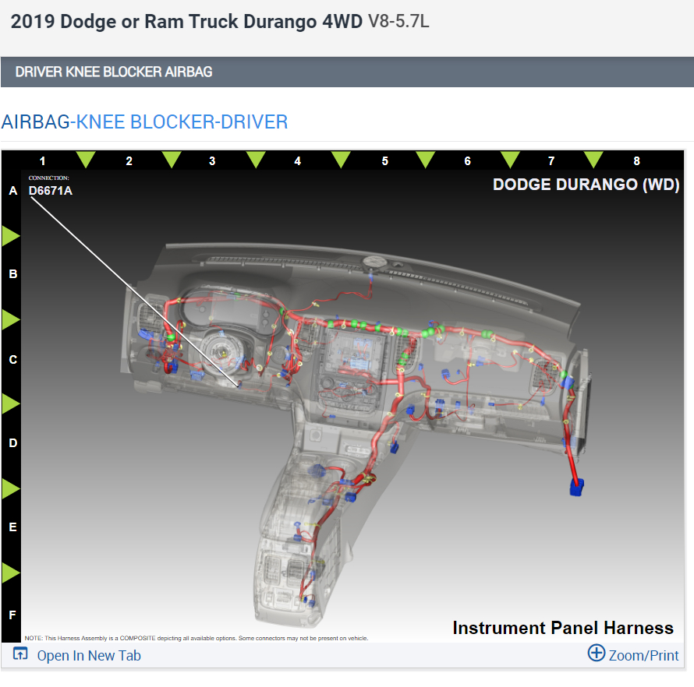The width and height of the screenshot is (694, 687).
Task: Click the Instrument Panel Harness label
Action: pyautogui.click(x=562, y=628)
